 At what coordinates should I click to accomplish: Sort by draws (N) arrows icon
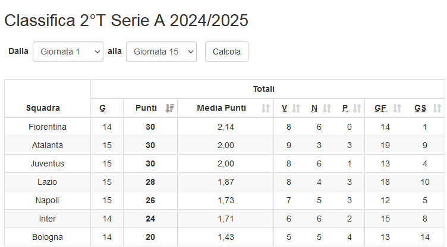[x=326, y=108]
